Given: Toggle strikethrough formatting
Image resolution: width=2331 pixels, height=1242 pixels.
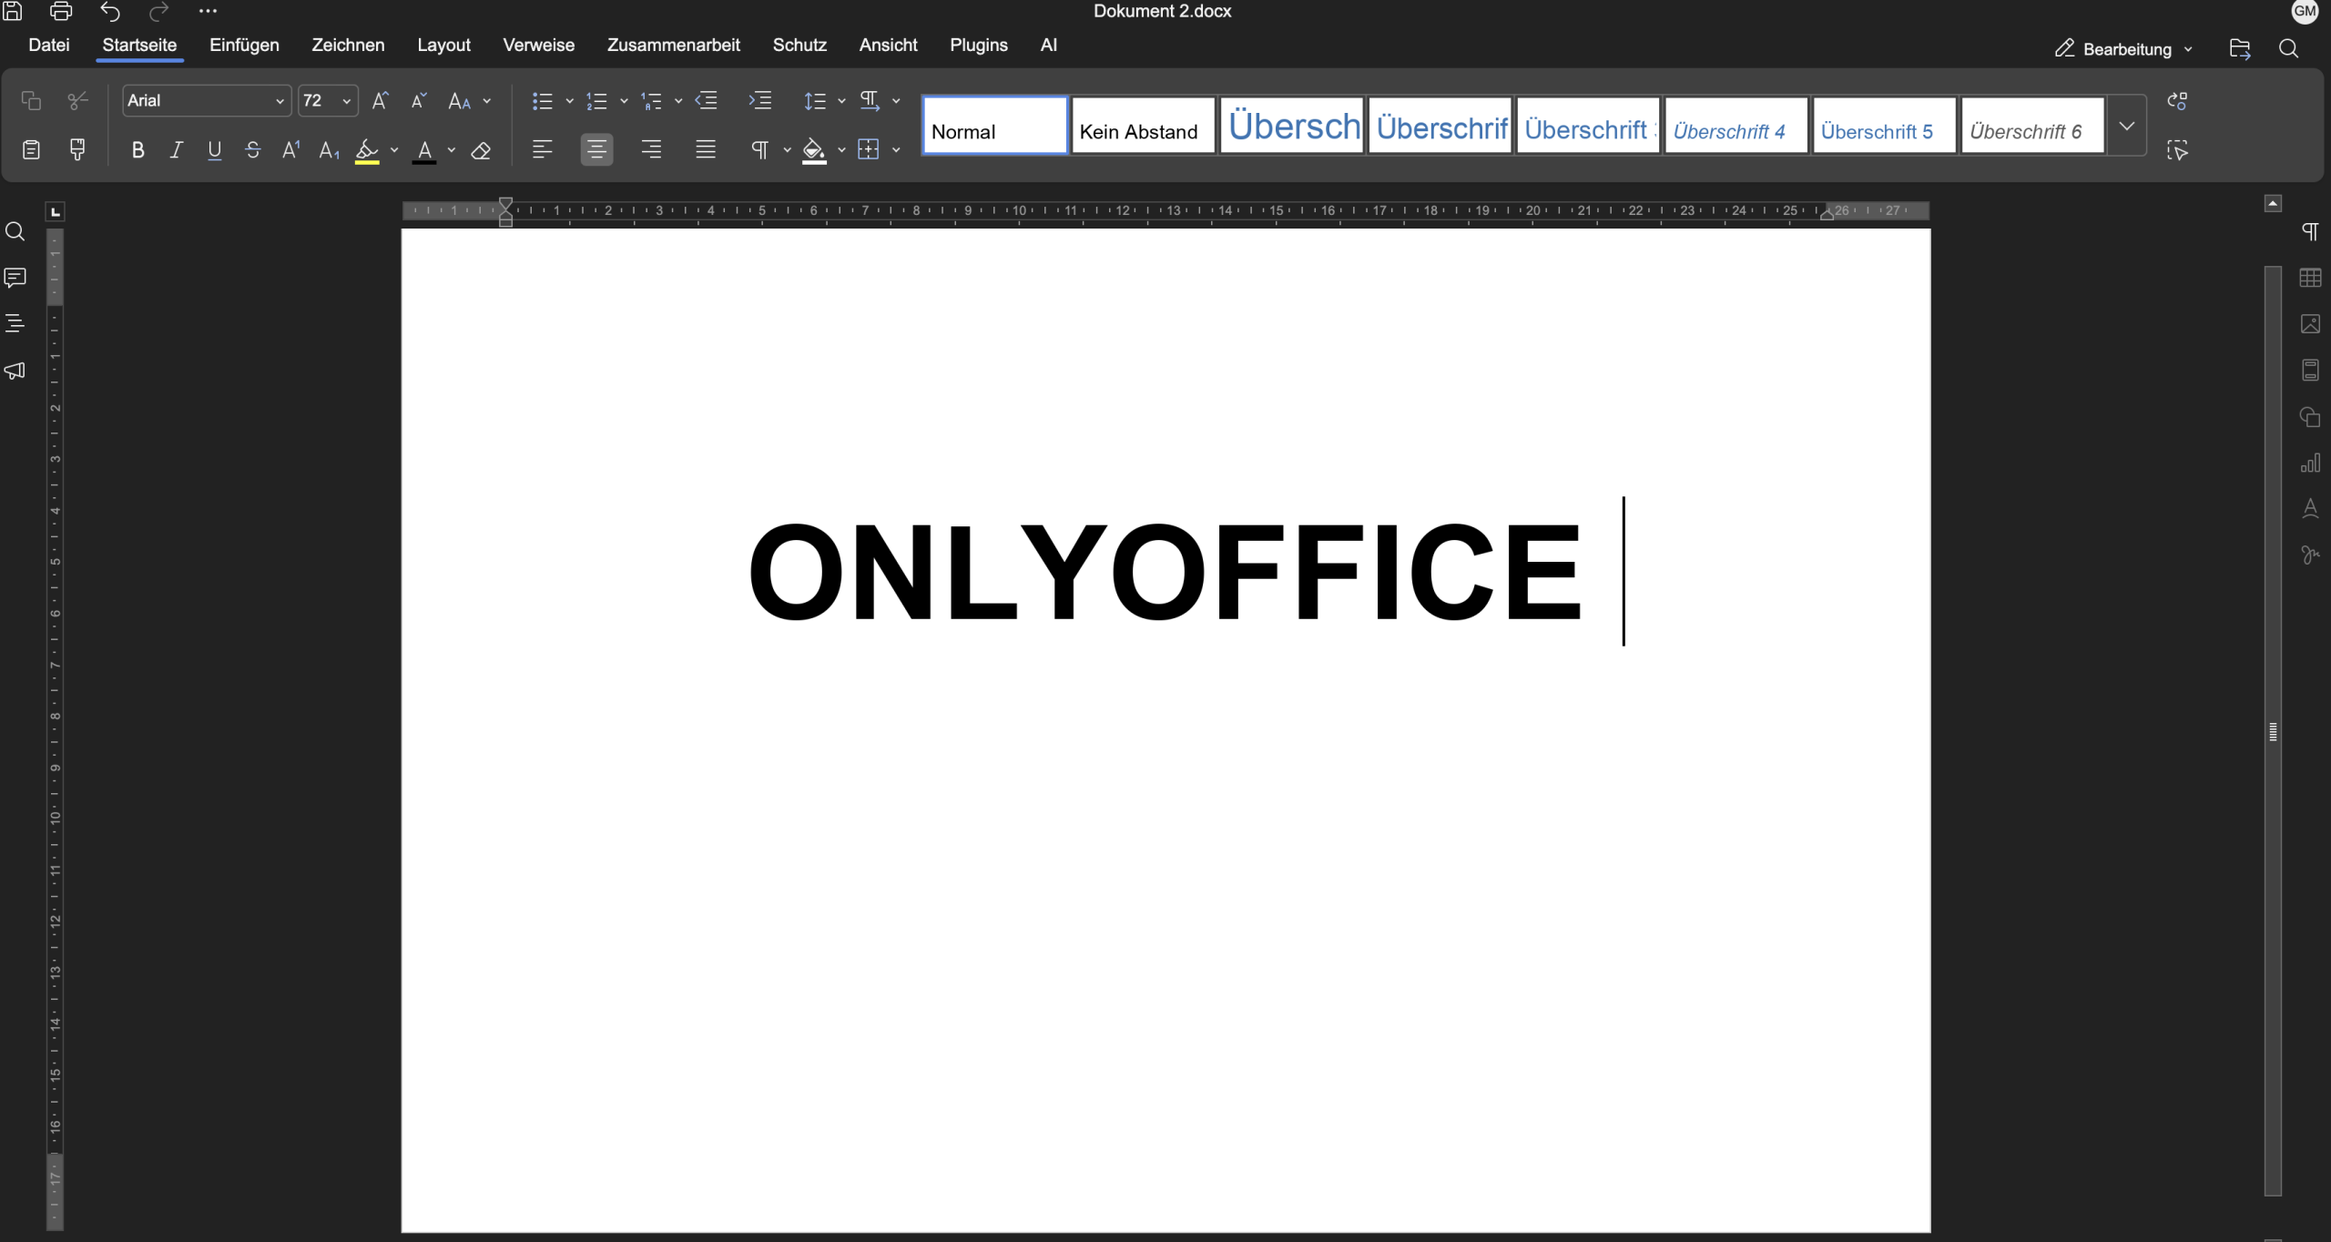Looking at the screenshot, I should click(x=253, y=150).
